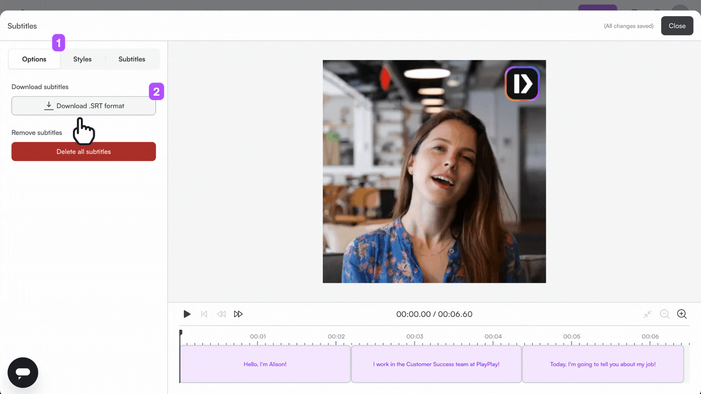Image resolution: width=701 pixels, height=394 pixels.
Task: Click the PlayPlay logo overlay on the video
Action: [522, 83]
